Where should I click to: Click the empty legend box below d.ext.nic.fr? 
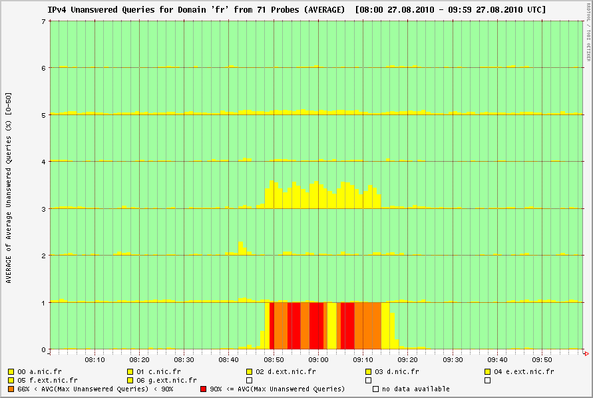pyautogui.click(x=249, y=380)
